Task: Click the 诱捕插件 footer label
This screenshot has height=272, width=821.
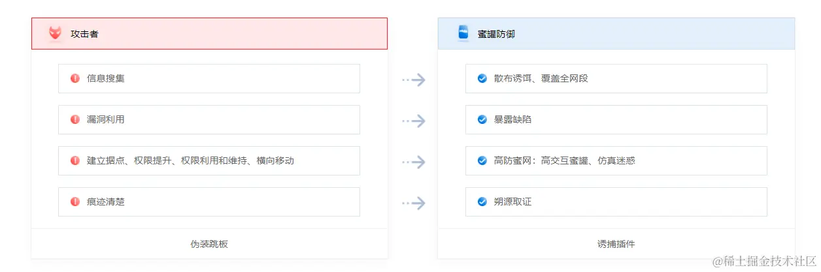Action: [616, 244]
